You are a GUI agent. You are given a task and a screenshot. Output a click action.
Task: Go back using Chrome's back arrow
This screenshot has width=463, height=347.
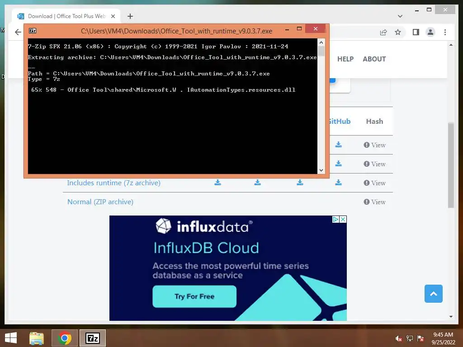pyautogui.click(x=18, y=32)
